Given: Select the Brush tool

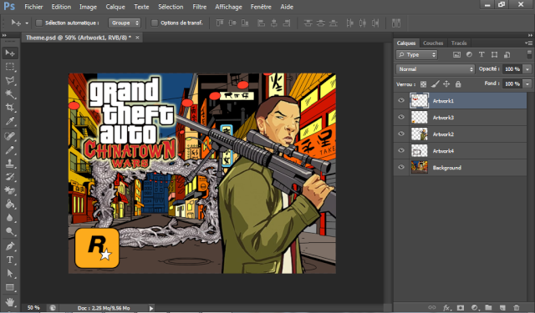Looking at the screenshot, I should point(10,150).
